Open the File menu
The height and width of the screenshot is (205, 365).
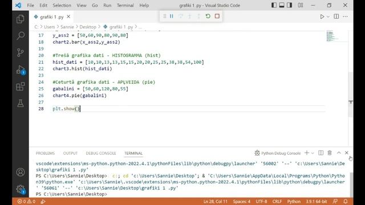click(30, 5)
